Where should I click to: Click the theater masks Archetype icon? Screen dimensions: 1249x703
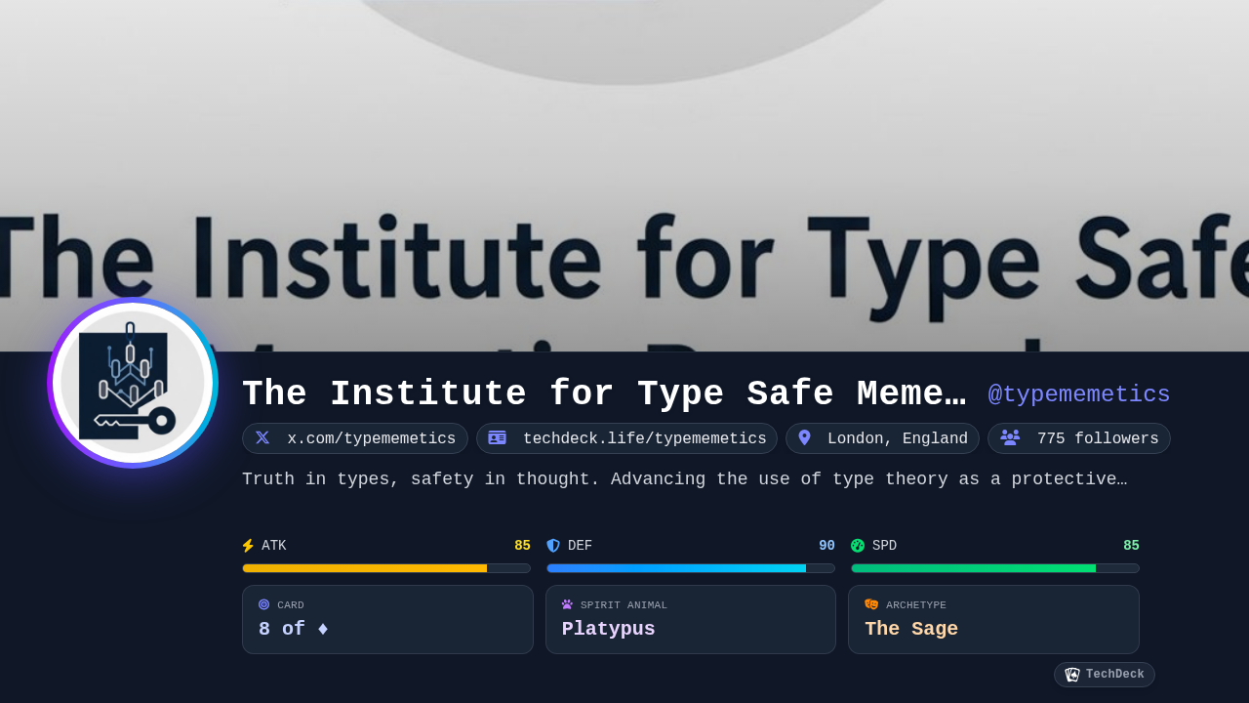tap(871, 604)
